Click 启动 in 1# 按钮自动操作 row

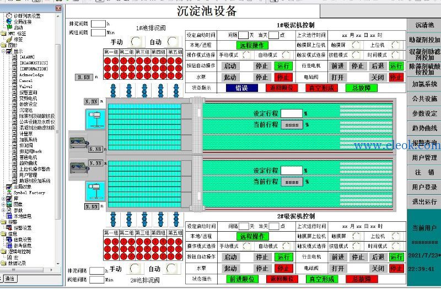[x=230, y=66]
